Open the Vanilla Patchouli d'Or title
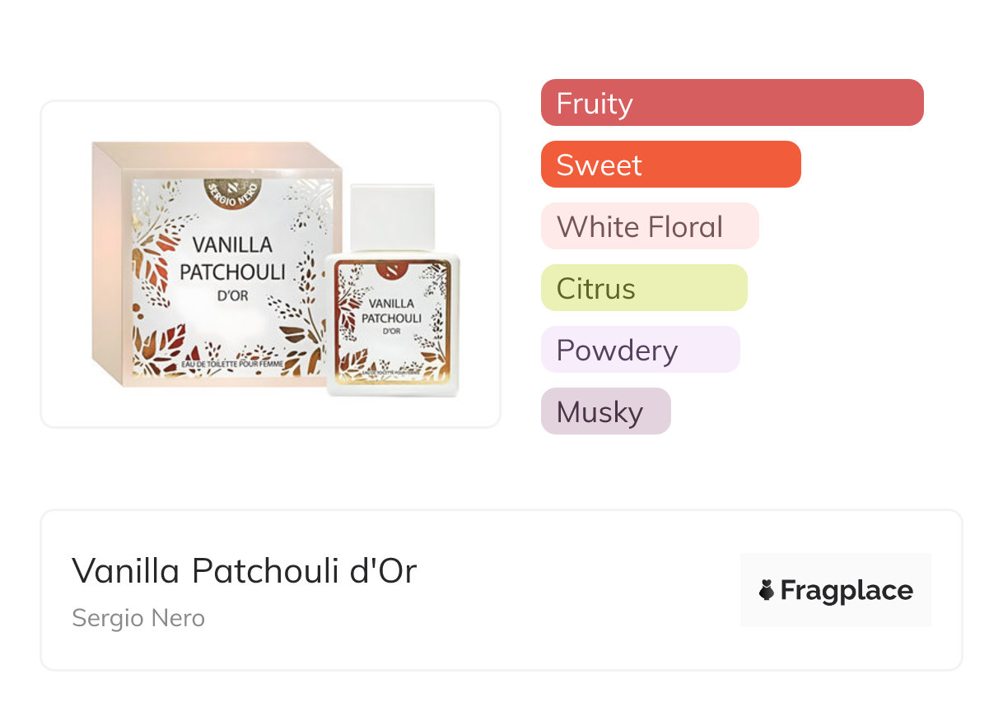This screenshot has height=711, width=1003. click(x=245, y=570)
